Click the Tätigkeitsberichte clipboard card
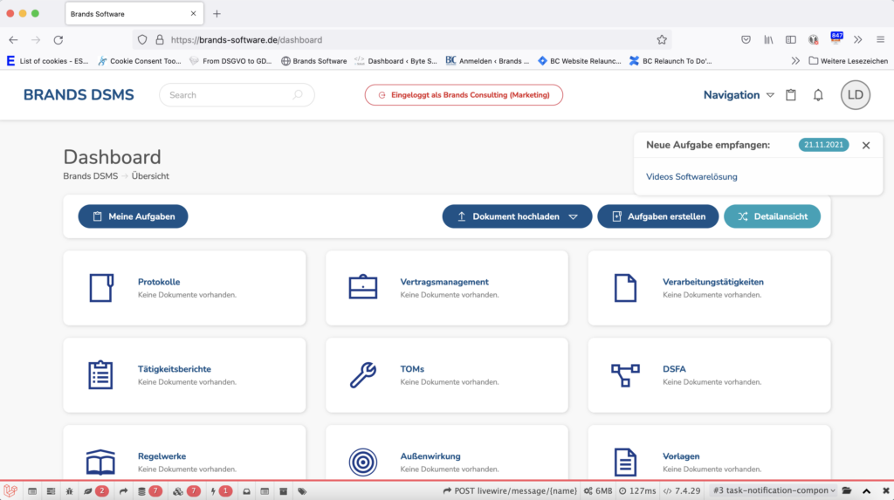Screen dimensions: 894x500 184,375
